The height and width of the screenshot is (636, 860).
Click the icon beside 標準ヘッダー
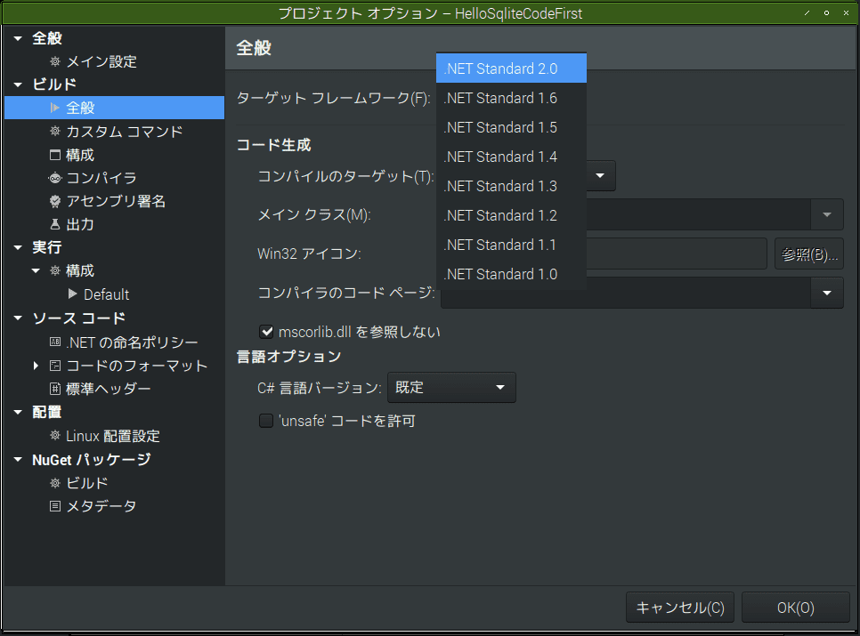tap(55, 389)
